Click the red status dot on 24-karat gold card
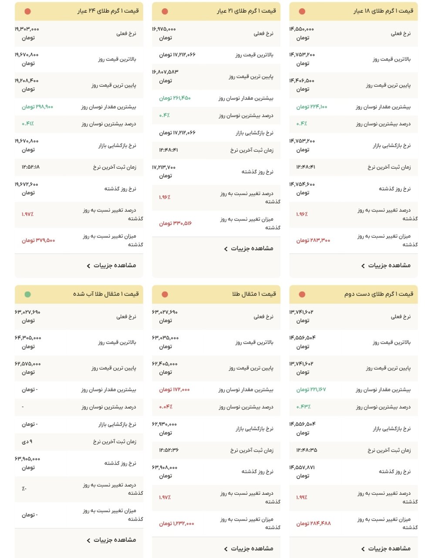 [x=27, y=12]
